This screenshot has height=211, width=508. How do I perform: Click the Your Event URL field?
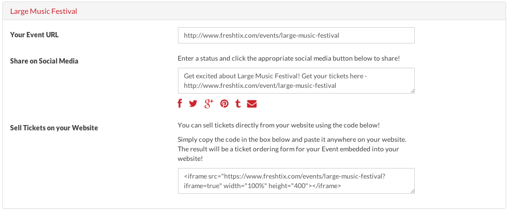coord(296,35)
